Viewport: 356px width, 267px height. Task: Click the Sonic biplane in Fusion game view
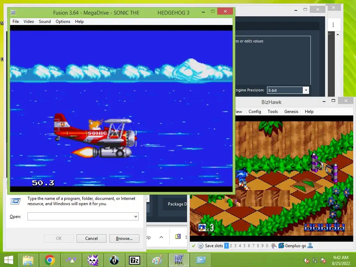[95, 136]
